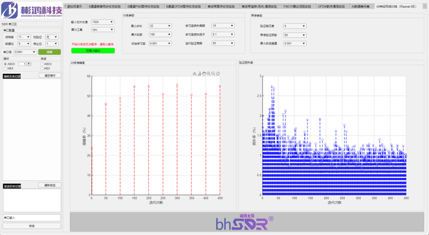This screenshot has height=235, width=429.
Task: Decrease the receive count with down spinner arrow
Action: [x=29, y=65]
